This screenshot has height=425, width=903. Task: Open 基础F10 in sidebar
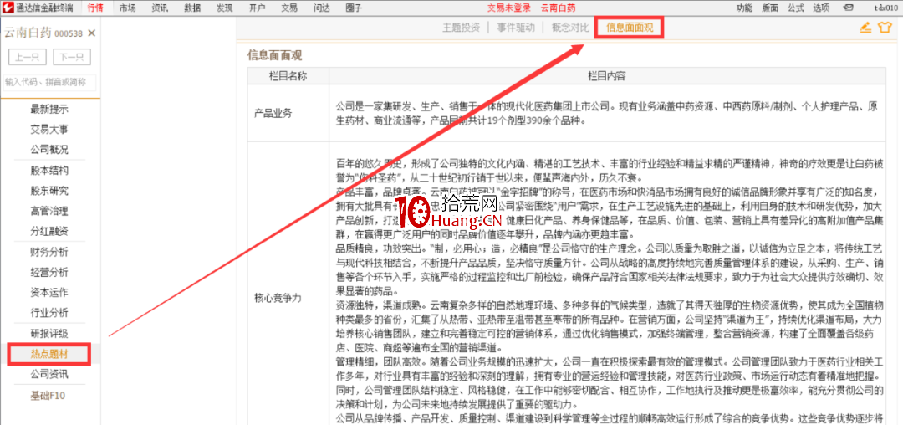pyautogui.click(x=49, y=396)
